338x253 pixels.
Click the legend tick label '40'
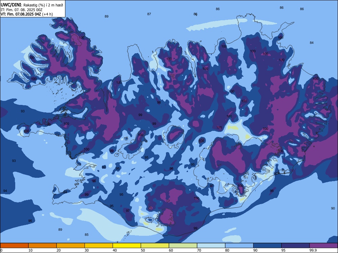(x=115, y=250)
